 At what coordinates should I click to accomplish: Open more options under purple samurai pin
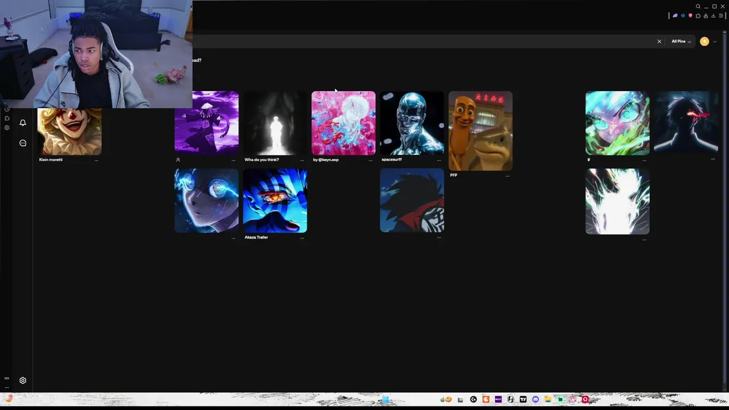tap(233, 161)
